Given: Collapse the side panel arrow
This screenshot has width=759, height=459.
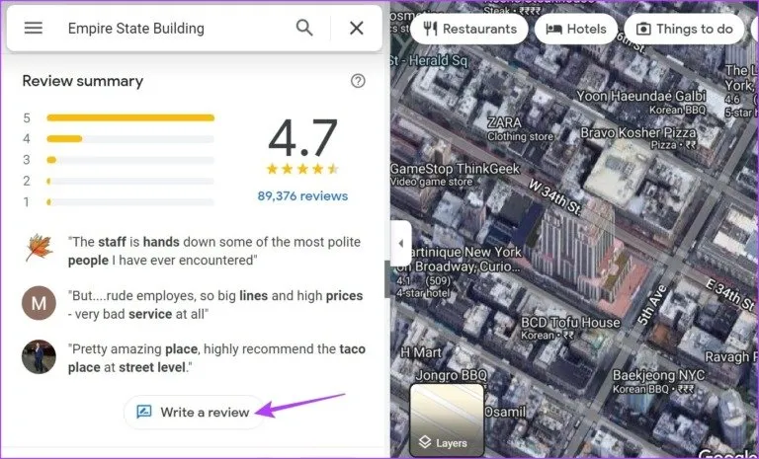Looking at the screenshot, I should [x=401, y=243].
